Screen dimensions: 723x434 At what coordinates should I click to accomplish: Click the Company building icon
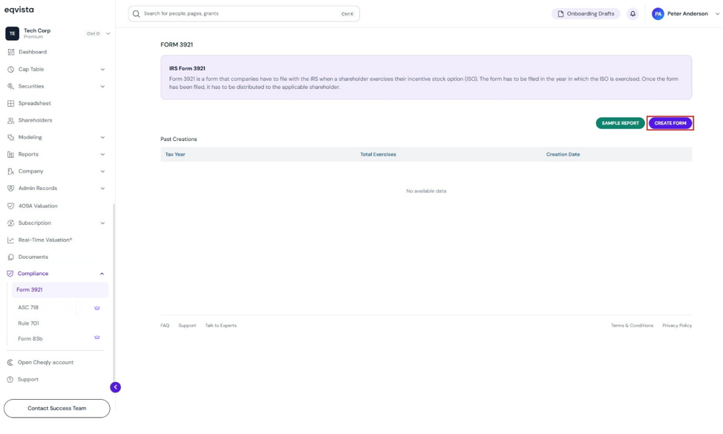(10, 171)
